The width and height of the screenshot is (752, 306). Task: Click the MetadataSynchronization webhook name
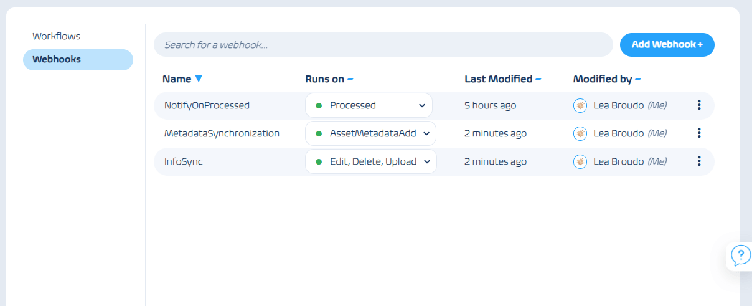(222, 133)
